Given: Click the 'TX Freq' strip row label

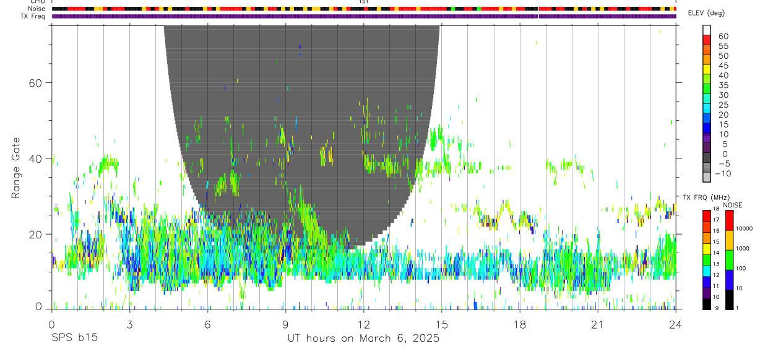Looking at the screenshot, I should [34, 15].
